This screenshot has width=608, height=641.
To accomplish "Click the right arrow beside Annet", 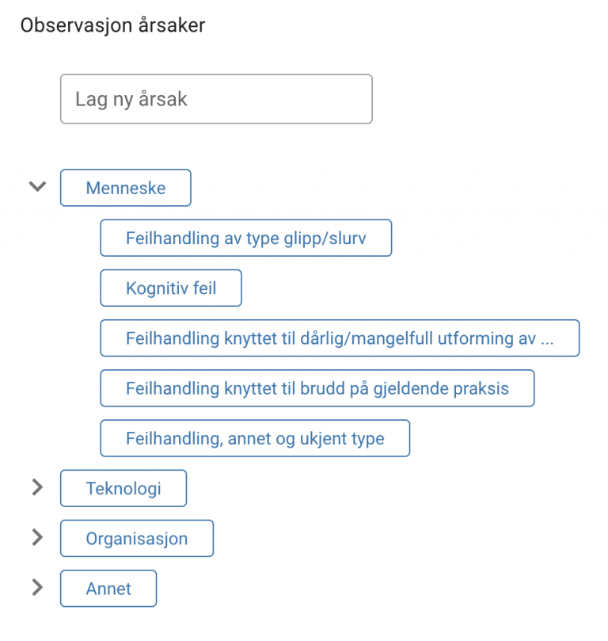I will pos(37,588).
